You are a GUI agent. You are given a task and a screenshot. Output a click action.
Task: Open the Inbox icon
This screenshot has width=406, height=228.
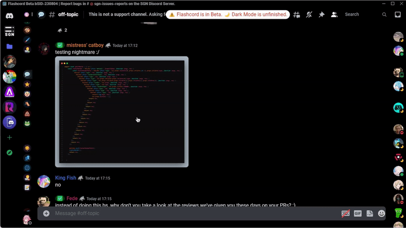(398, 15)
